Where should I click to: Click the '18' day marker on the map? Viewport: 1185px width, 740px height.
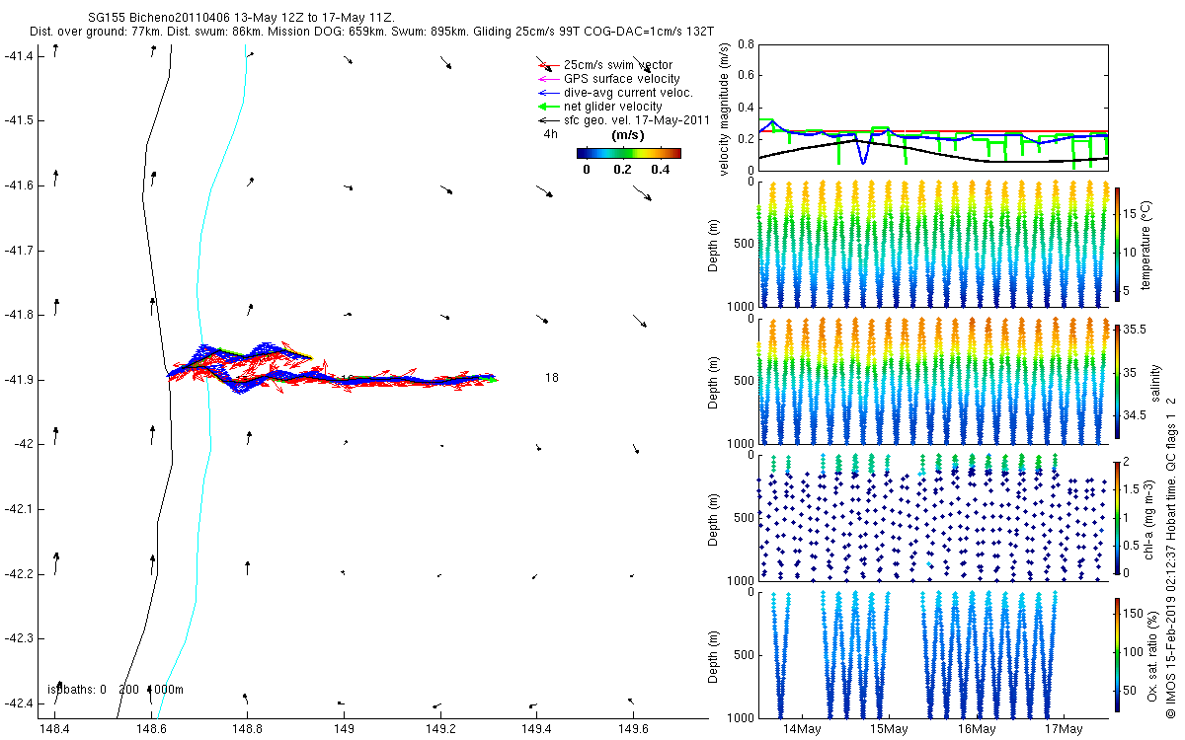point(552,378)
